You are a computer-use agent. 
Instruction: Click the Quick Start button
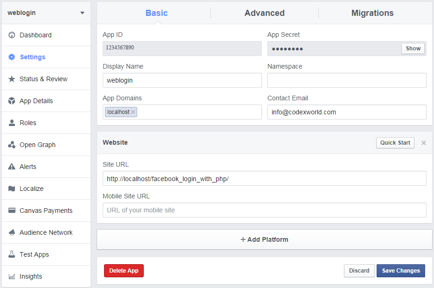pos(395,143)
